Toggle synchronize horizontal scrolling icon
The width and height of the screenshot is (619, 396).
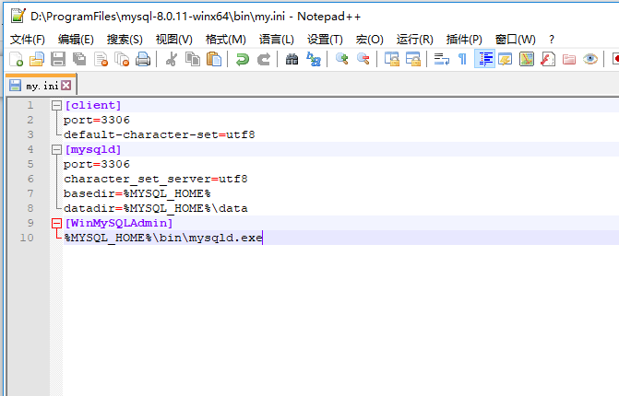(413, 60)
